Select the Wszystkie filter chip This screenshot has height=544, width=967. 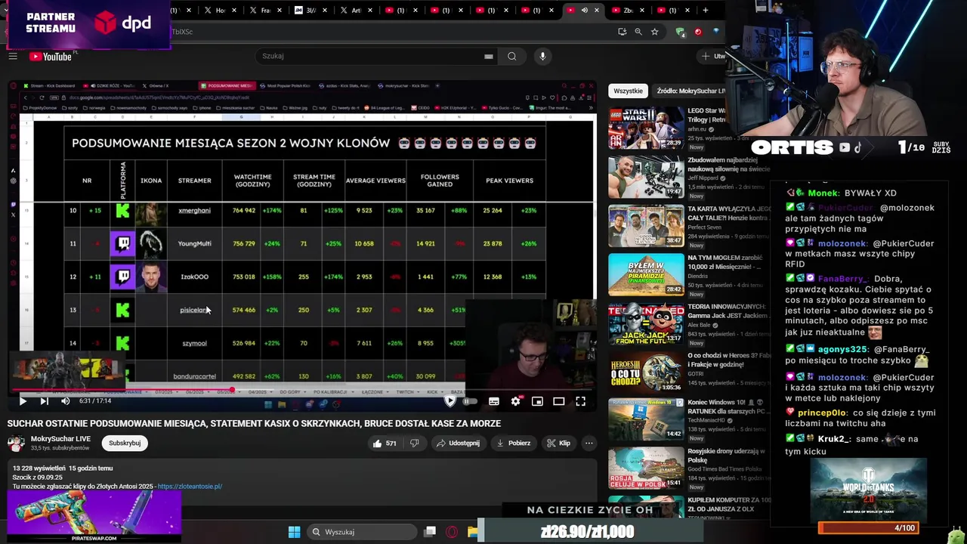coord(628,91)
